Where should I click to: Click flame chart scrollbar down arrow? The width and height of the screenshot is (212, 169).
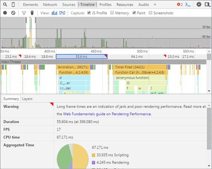[x=209, y=91]
